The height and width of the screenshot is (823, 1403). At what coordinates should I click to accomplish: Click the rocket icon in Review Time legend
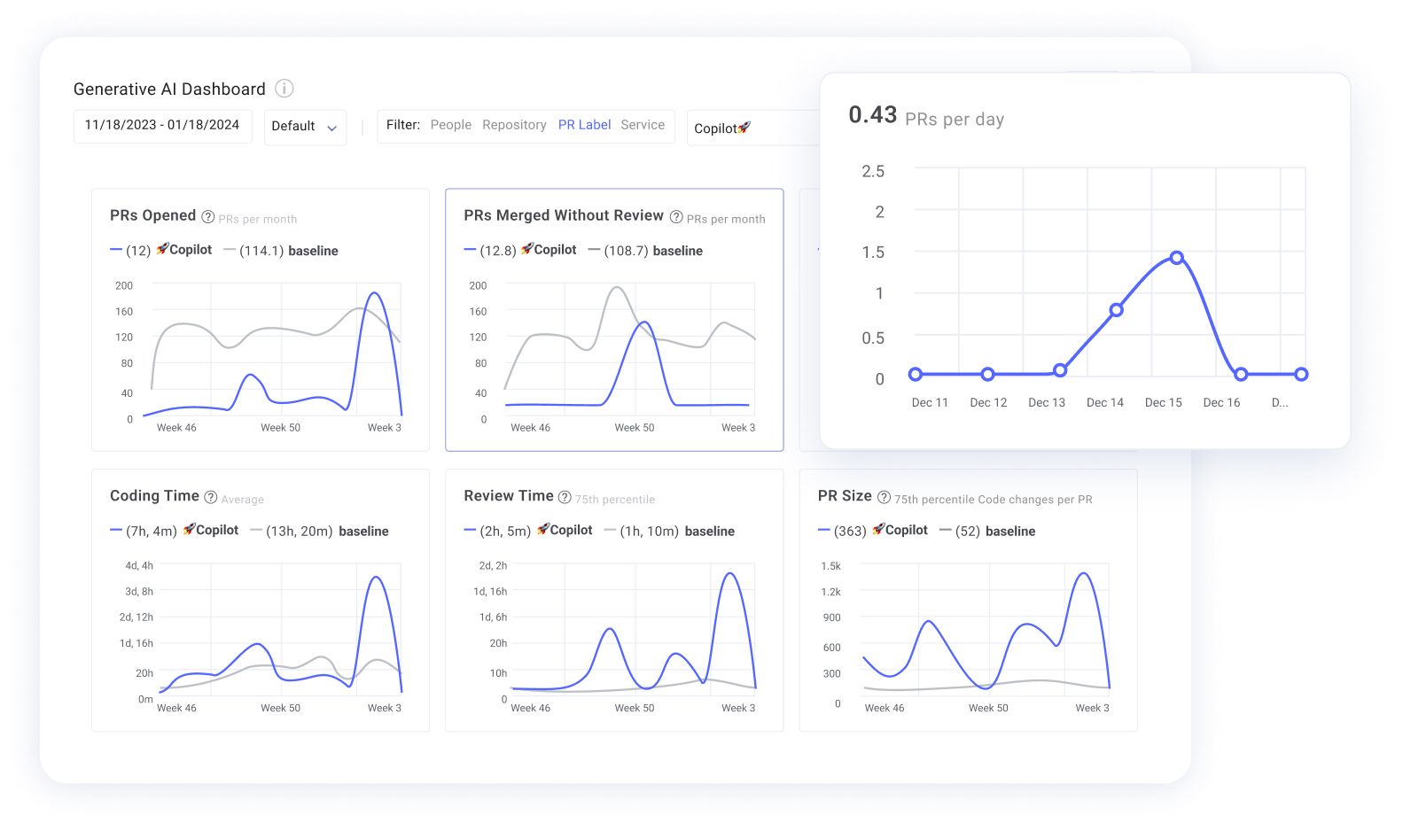click(x=543, y=529)
